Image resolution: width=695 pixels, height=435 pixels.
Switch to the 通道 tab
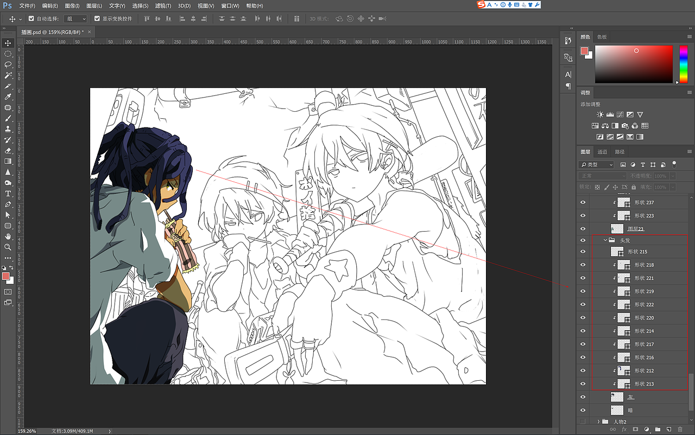[x=603, y=152]
